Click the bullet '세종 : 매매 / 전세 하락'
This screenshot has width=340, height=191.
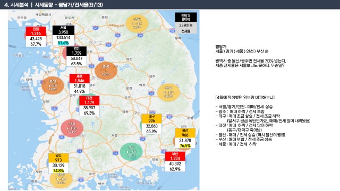[x=236, y=144]
